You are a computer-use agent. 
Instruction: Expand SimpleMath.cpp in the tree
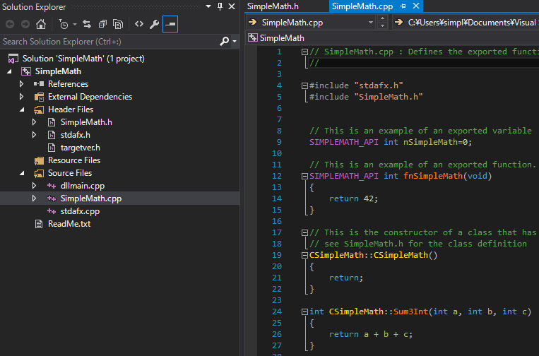click(x=34, y=198)
